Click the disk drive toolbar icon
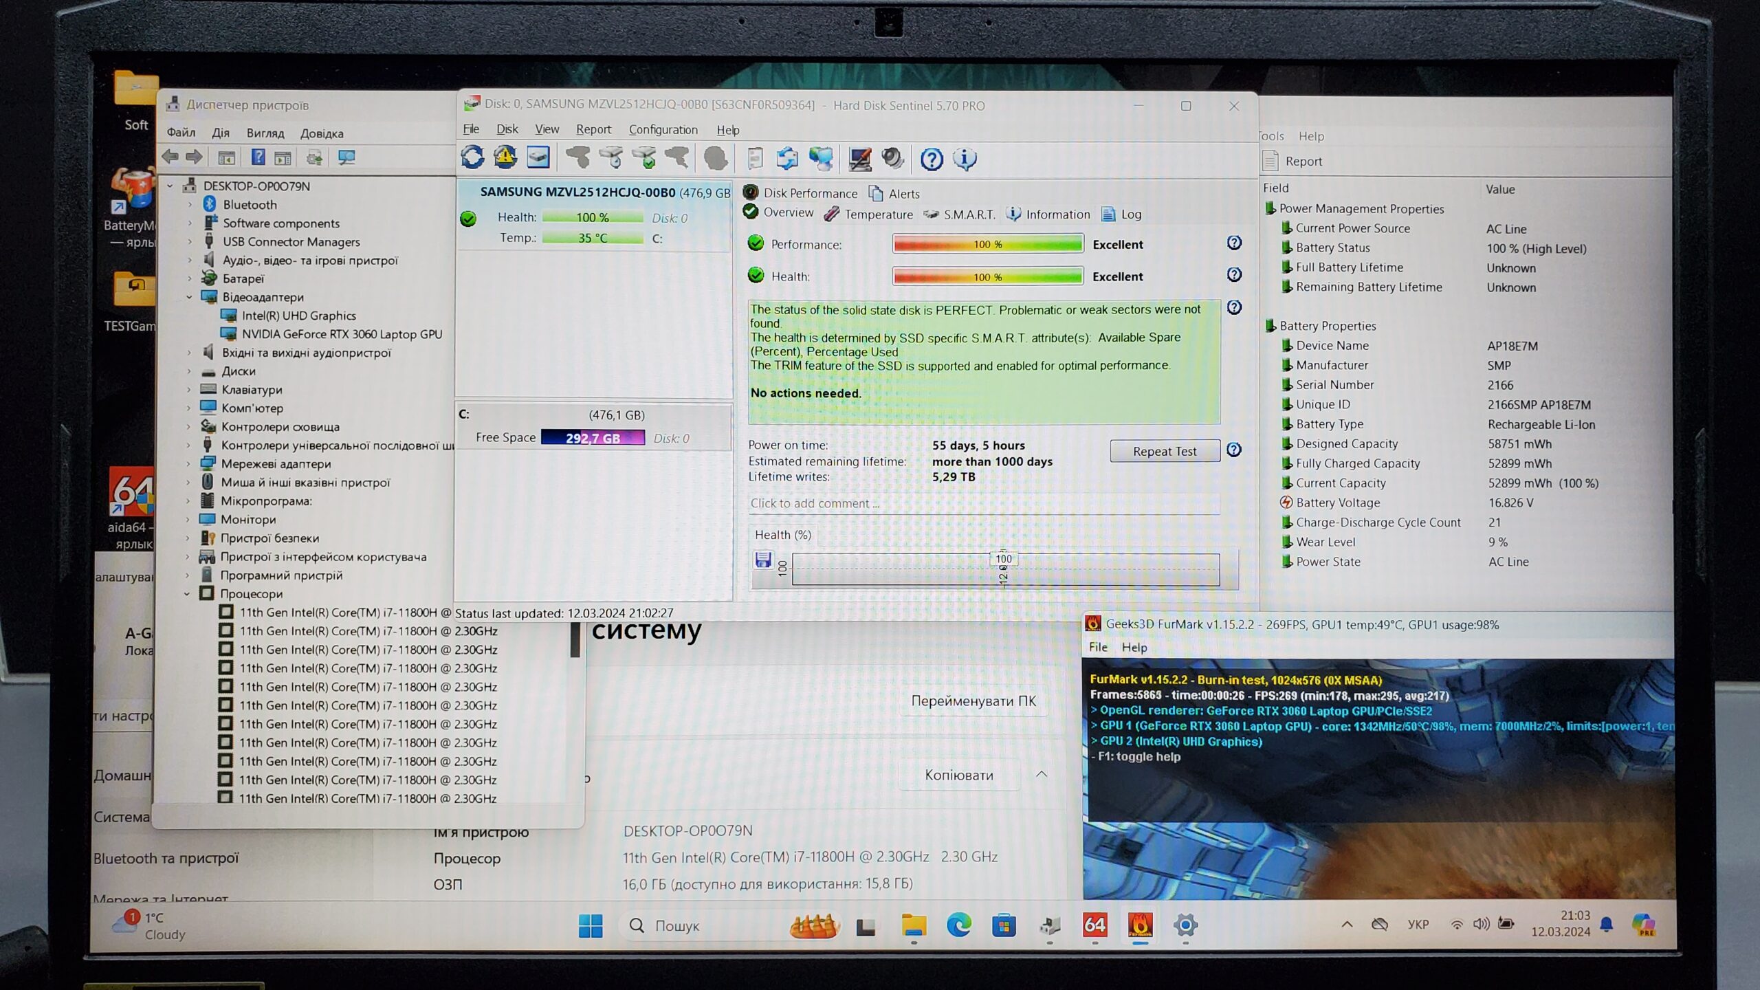This screenshot has width=1760, height=990. coord(538,157)
